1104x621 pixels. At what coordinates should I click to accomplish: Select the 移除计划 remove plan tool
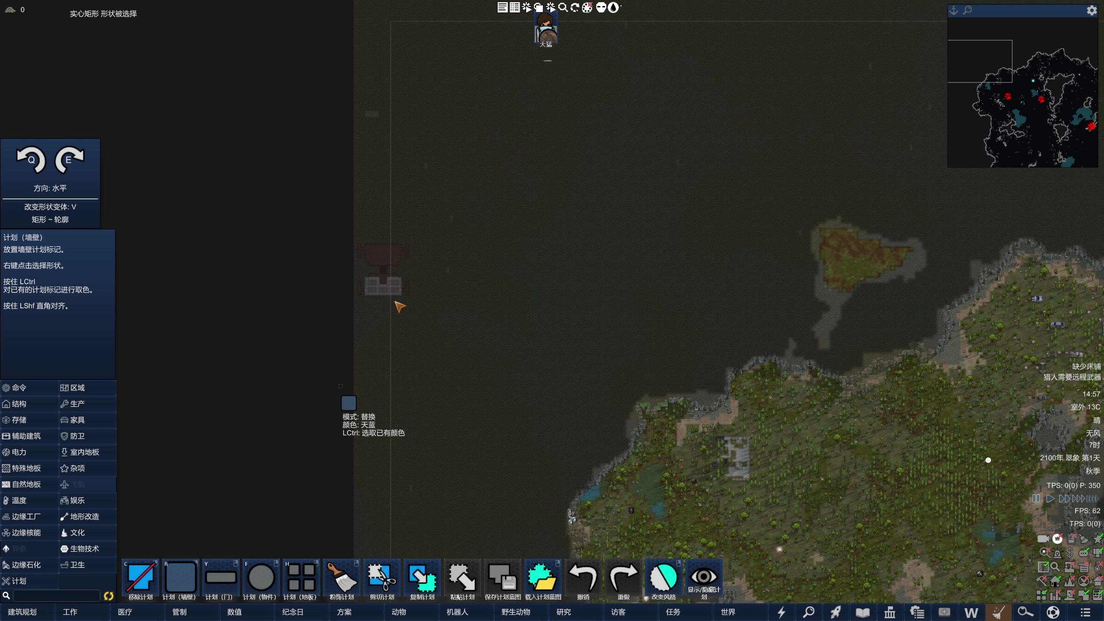tap(141, 580)
